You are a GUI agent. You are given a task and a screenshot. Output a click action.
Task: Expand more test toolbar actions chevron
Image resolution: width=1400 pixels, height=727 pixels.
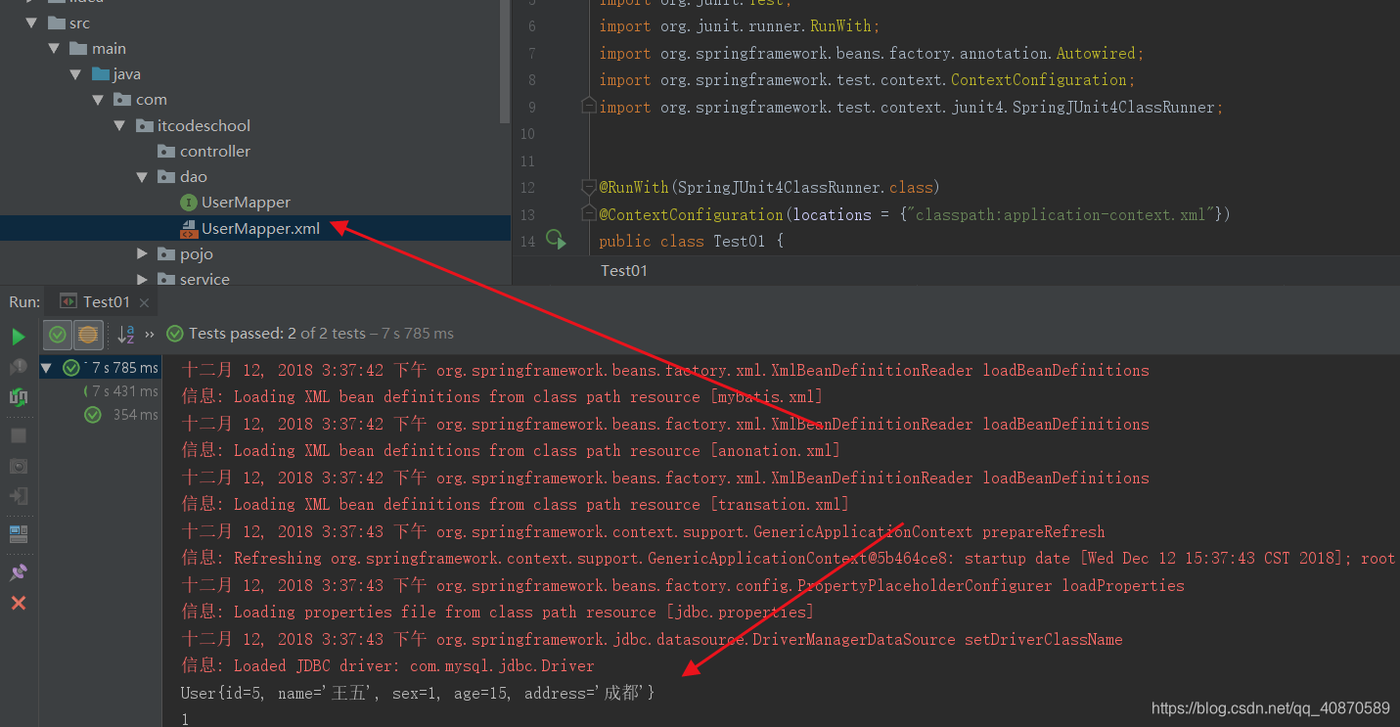pos(150,335)
